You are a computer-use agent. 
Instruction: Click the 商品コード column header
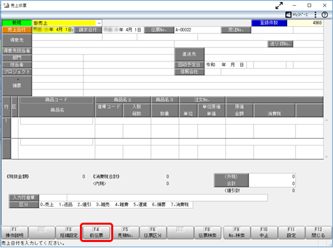(57, 100)
